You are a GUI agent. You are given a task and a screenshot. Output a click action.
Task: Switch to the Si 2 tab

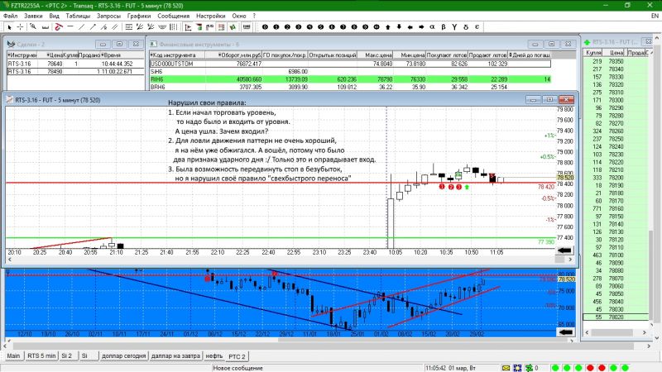pyautogui.click(x=67, y=356)
